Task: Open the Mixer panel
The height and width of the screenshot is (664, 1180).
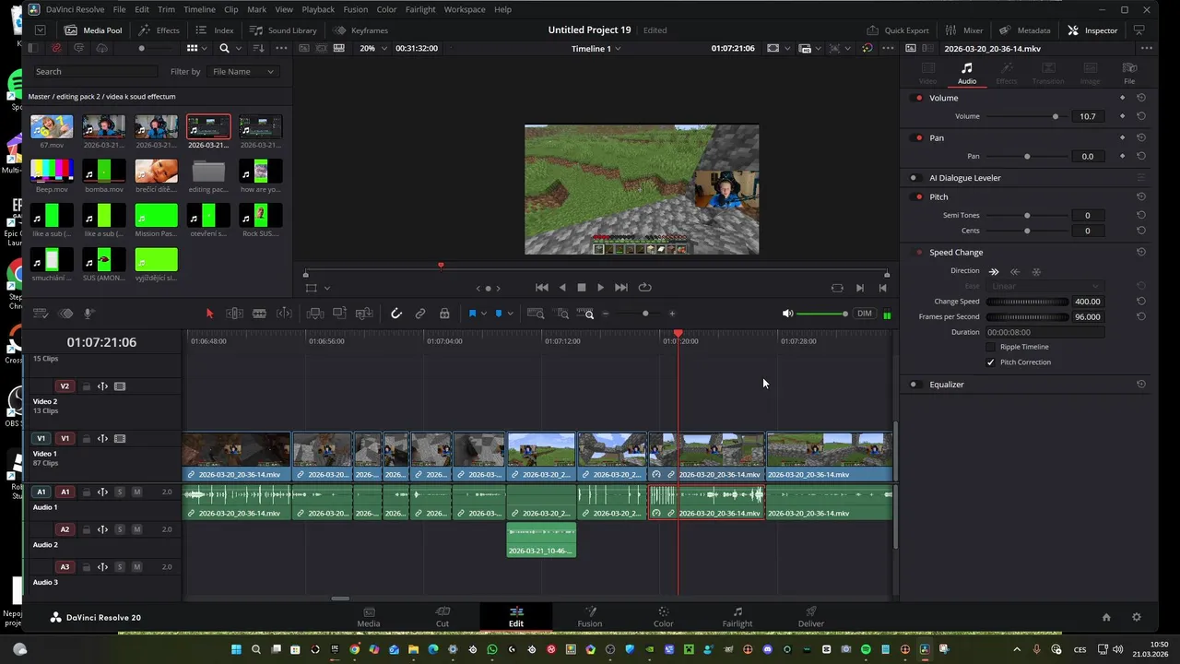Action: [964, 30]
